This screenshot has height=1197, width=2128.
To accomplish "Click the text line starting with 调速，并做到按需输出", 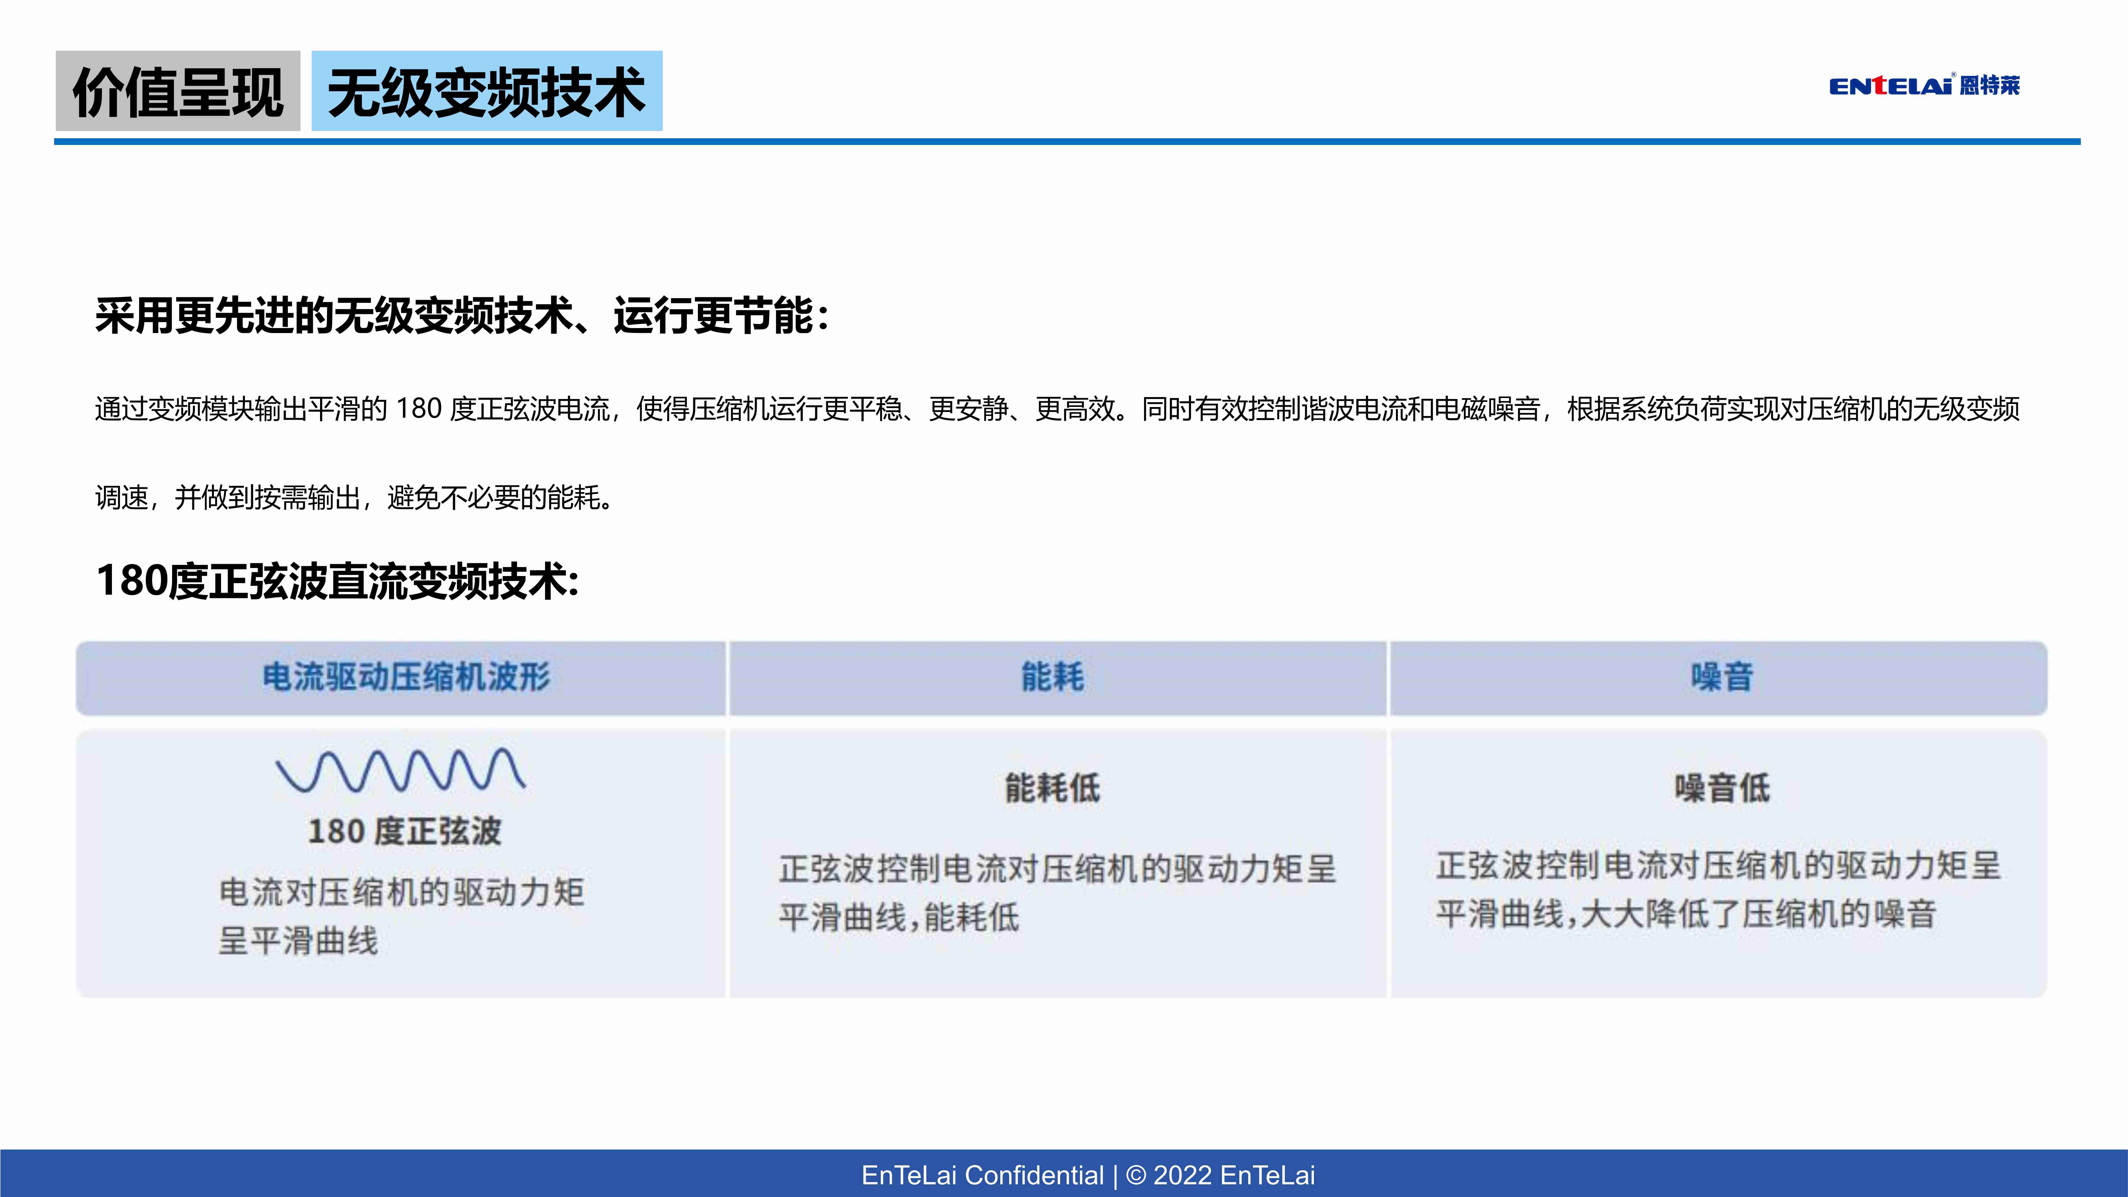I will [x=354, y=497].
